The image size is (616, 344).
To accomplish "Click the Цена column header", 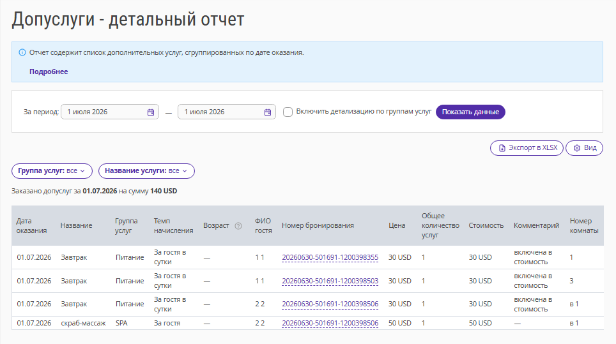I will (x=397, y=225).
